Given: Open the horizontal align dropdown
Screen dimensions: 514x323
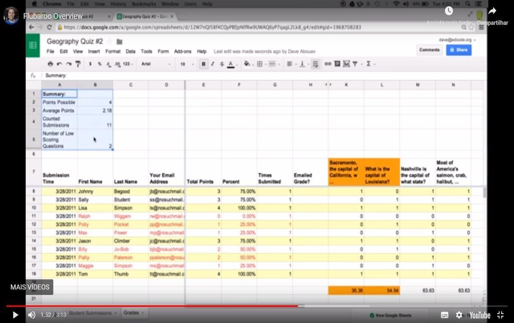Looking at the screenshot, I should coord(291,64).
